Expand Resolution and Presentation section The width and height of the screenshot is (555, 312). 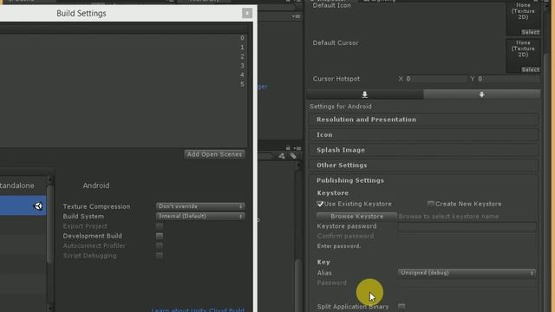[x=424, y=120]
